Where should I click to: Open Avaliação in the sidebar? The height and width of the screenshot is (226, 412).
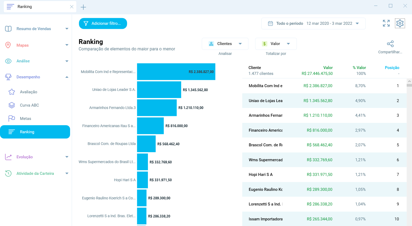(29, 92)
